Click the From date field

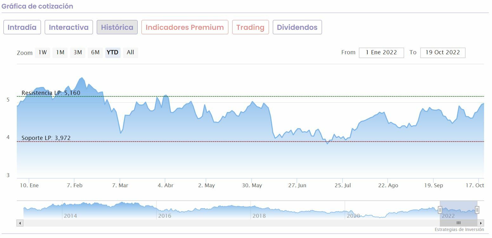point(381,53)
